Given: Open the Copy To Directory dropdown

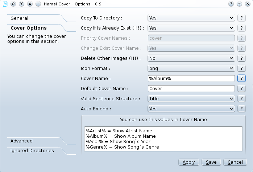Looking at the screenshot, I should point(191,18).
